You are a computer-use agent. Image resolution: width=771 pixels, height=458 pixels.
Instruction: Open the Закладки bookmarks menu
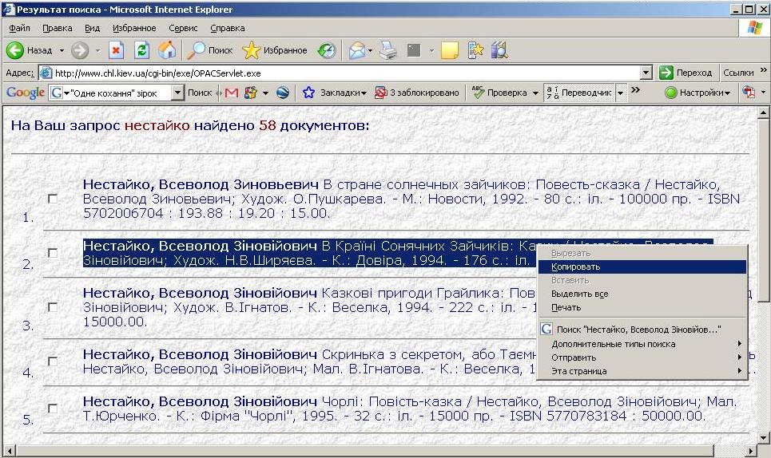click(x=335, y=93)
